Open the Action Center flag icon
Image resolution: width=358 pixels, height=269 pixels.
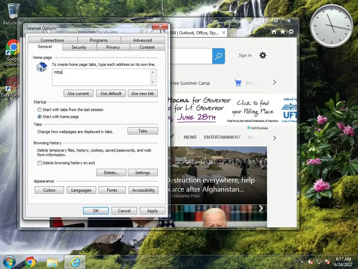coord(327,262)
